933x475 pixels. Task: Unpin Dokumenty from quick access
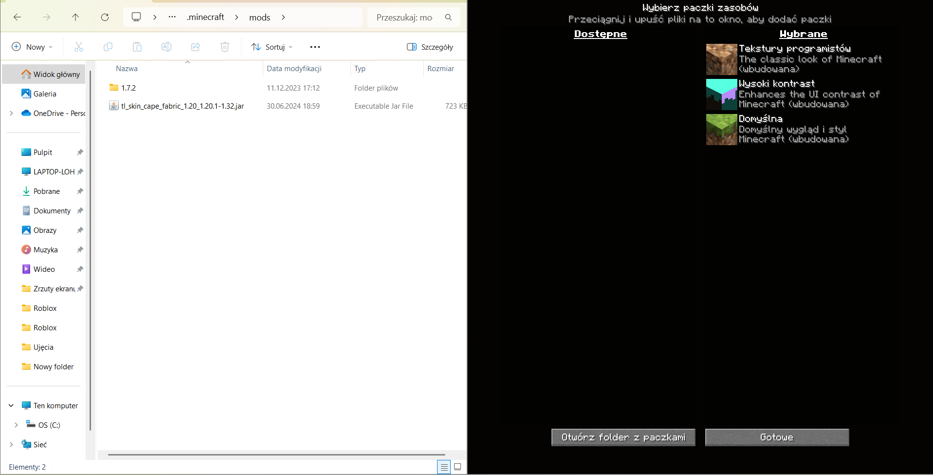[80, 210]
